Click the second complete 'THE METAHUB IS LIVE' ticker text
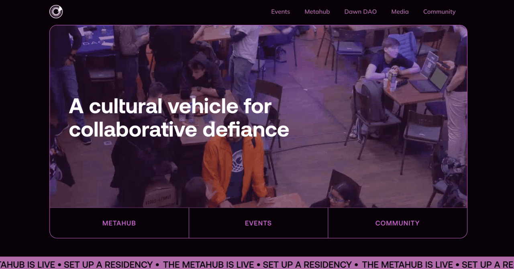This screenshot has height=269, width=514. point(408,265)
